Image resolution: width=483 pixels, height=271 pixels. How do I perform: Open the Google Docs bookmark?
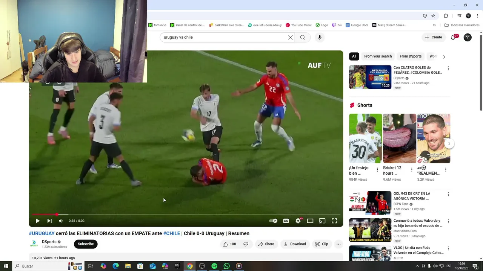point(357,25)
